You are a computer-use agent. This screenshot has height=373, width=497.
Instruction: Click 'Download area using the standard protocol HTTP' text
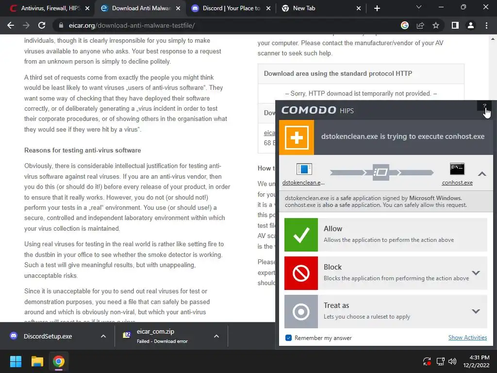(x=338, y=74)
